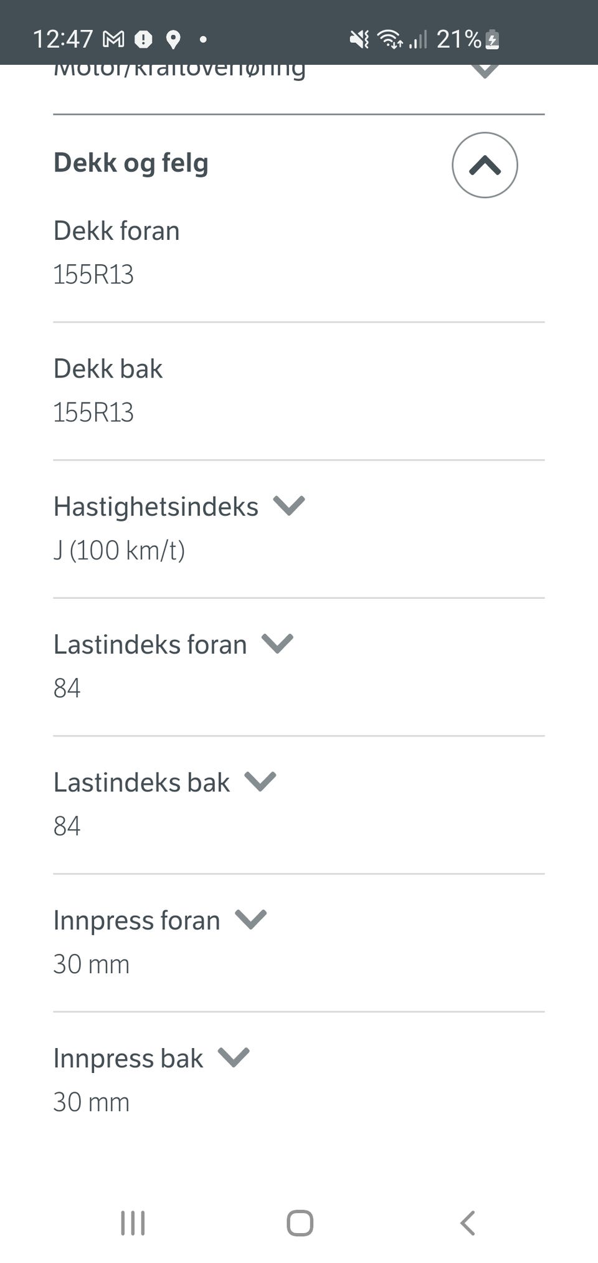This screenshot has height=1263, width=598.
Task: Tap the Dekk foran 155R13 value
Action: [x=93, y=275]
